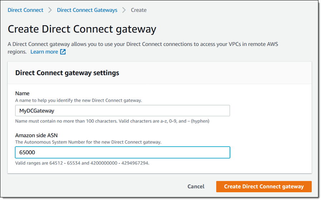Click the gateway description paragraph under heading
322x201 pixels.
click(x=143, y=45)
